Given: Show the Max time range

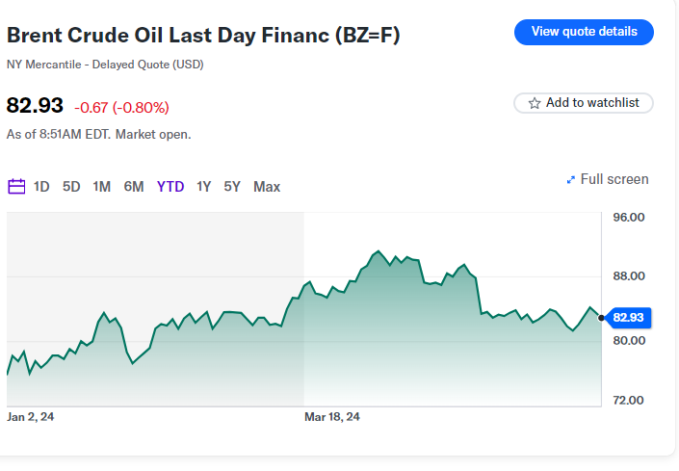Looking at the screenshot, I should pyautogui.click(x=267, y=187).
